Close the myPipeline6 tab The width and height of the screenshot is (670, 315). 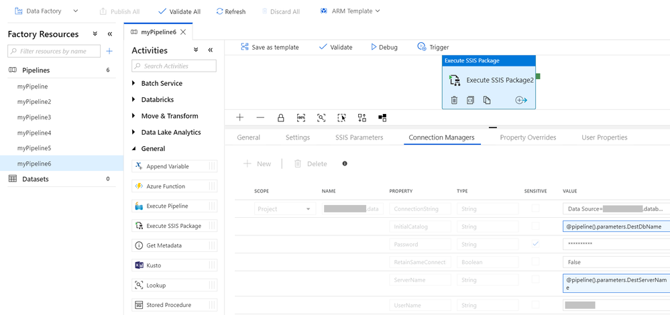click(183, 32)
